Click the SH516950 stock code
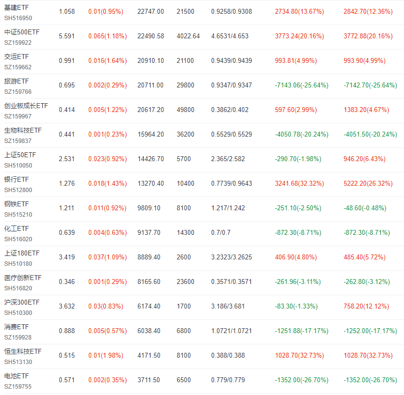This screenshot has width=404, height=395. 18,18
